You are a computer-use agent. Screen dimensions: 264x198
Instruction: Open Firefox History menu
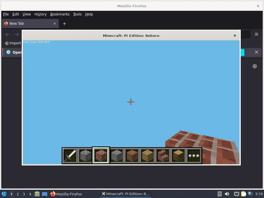click(x=40, y=14)
